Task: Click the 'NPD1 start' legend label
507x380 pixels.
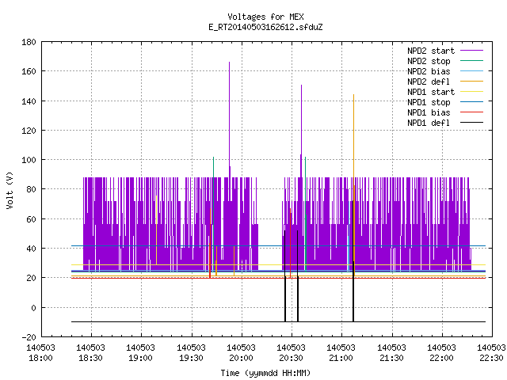Action: click(431, 92)
